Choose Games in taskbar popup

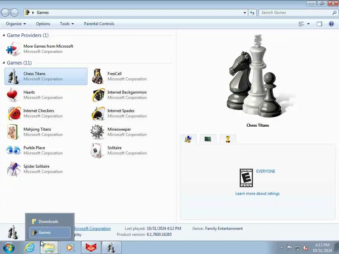tap(50, 233)
